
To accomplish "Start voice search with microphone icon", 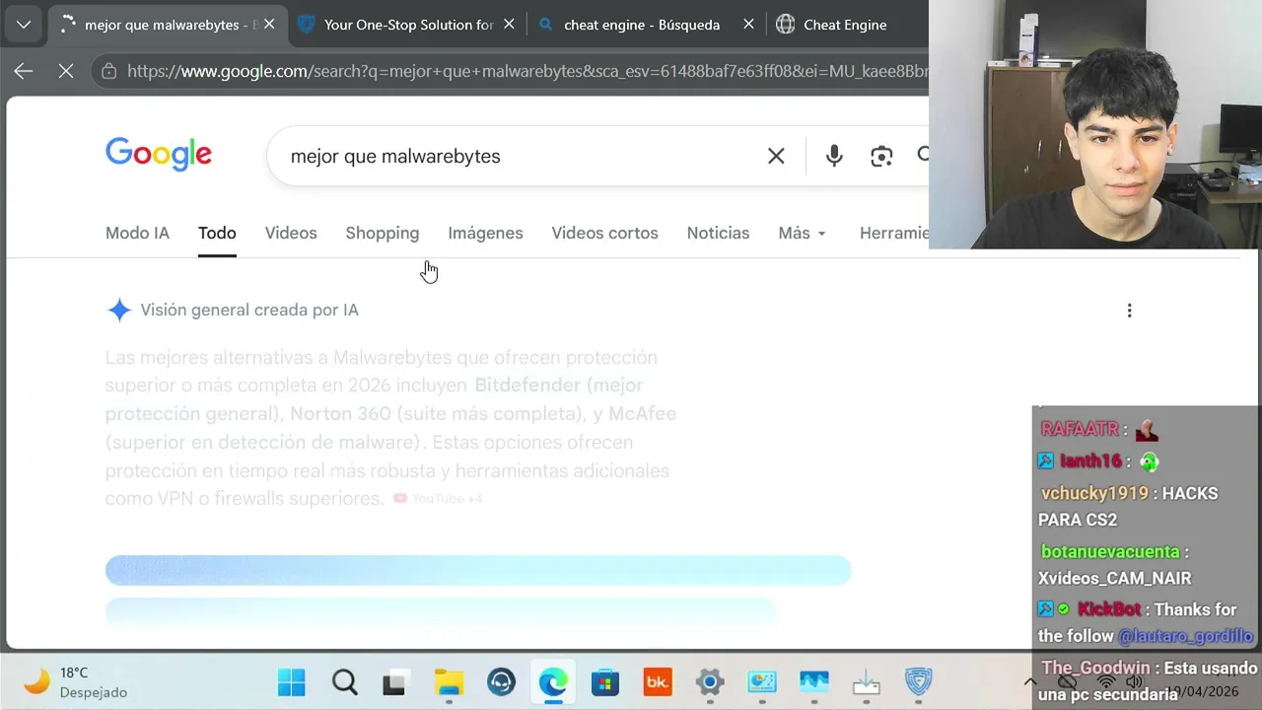I will (834, 156).
